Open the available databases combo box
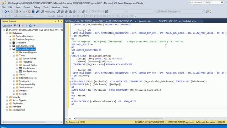Image resolution: width=227 pixels, height=128 pixels. [27, 16]
